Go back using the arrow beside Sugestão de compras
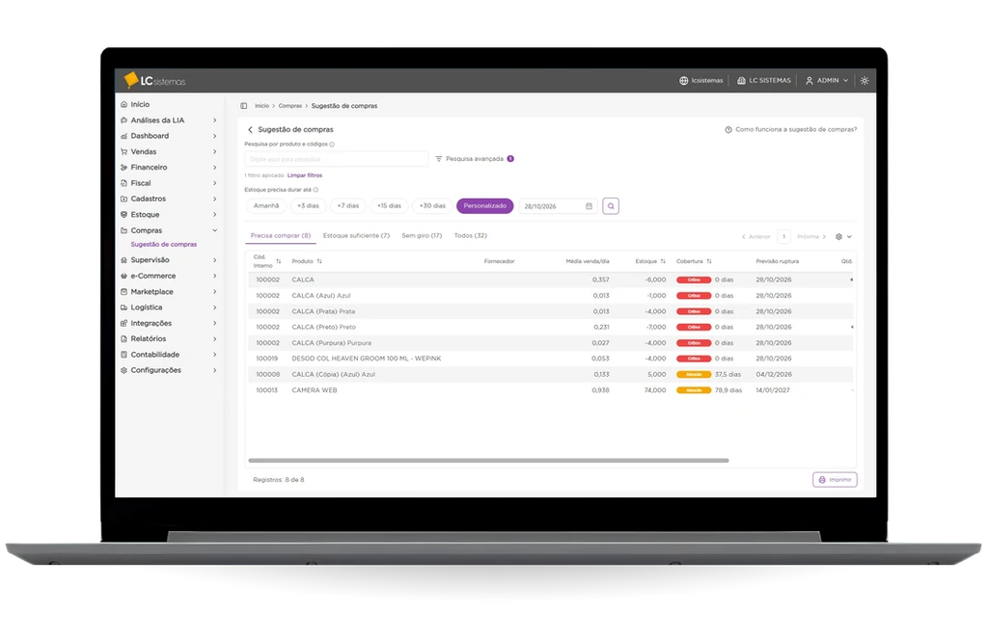 coord(250,129)
